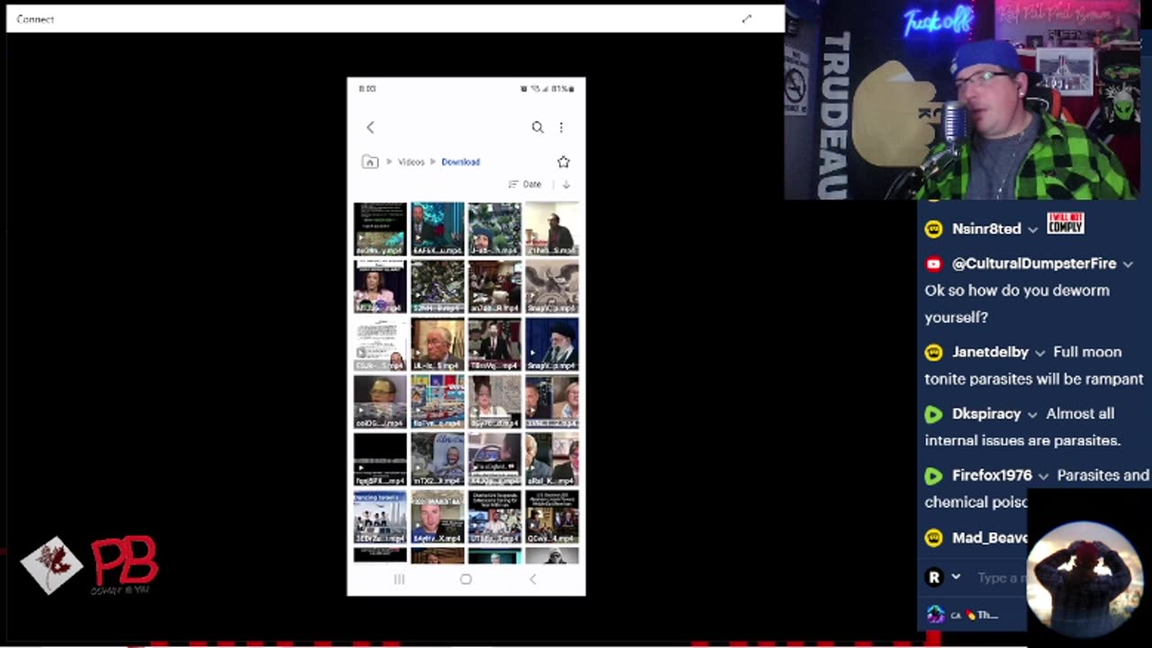Open video of elderly man with glasses
The image size is (1152, 648).
click(437, 344)
